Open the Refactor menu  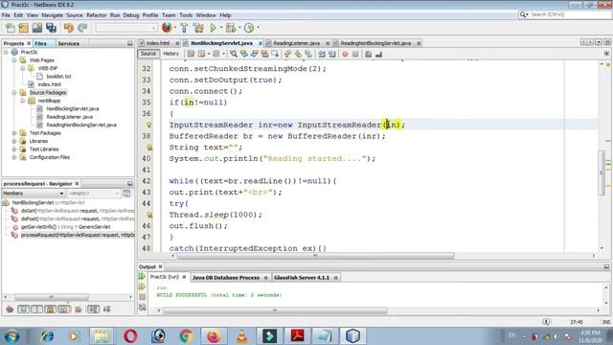pos(96,15)
